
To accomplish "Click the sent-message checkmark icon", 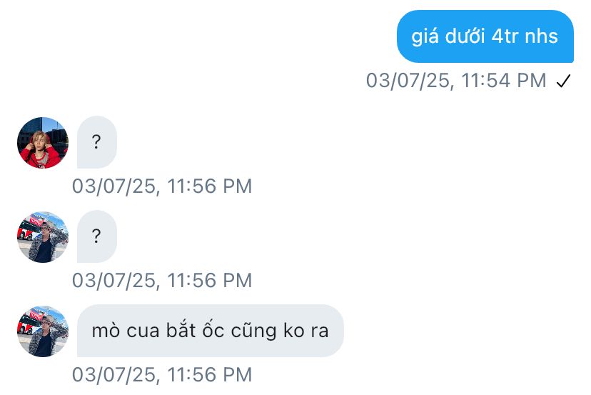I will (x=563, y=81).
